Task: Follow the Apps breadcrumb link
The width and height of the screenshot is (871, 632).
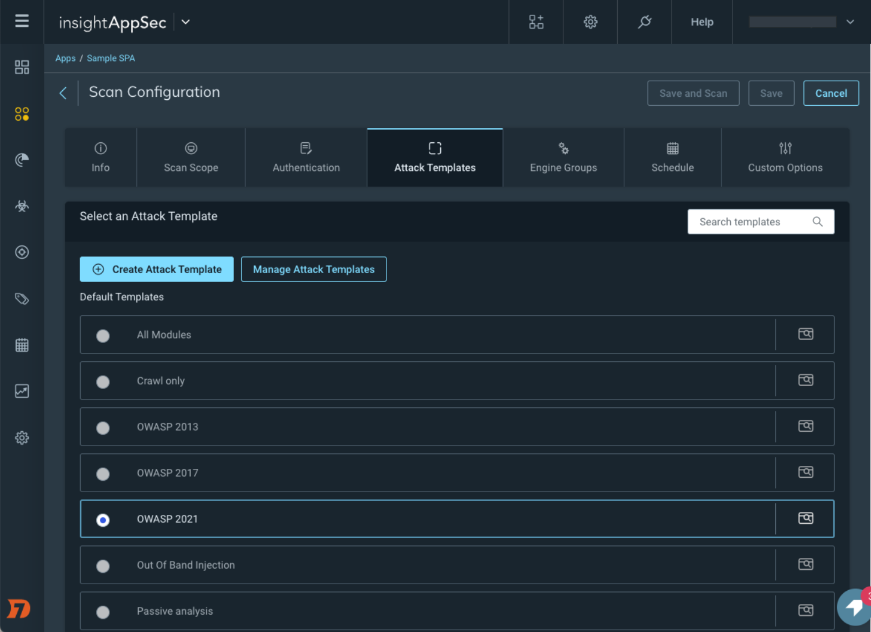Action: [66, 58]
